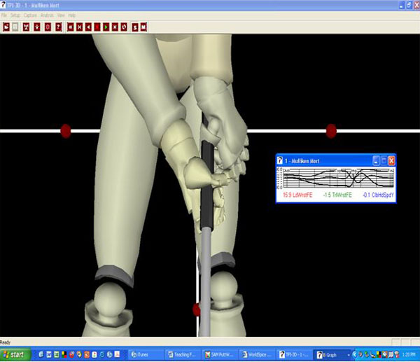Click the graph plot area in Mulliken Mort window
Viewport: 420px width, 362px height.
click(x=339, y=178)
